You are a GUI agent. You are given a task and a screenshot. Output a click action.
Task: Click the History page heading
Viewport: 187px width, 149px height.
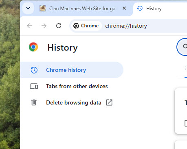(x=62, y=48)
